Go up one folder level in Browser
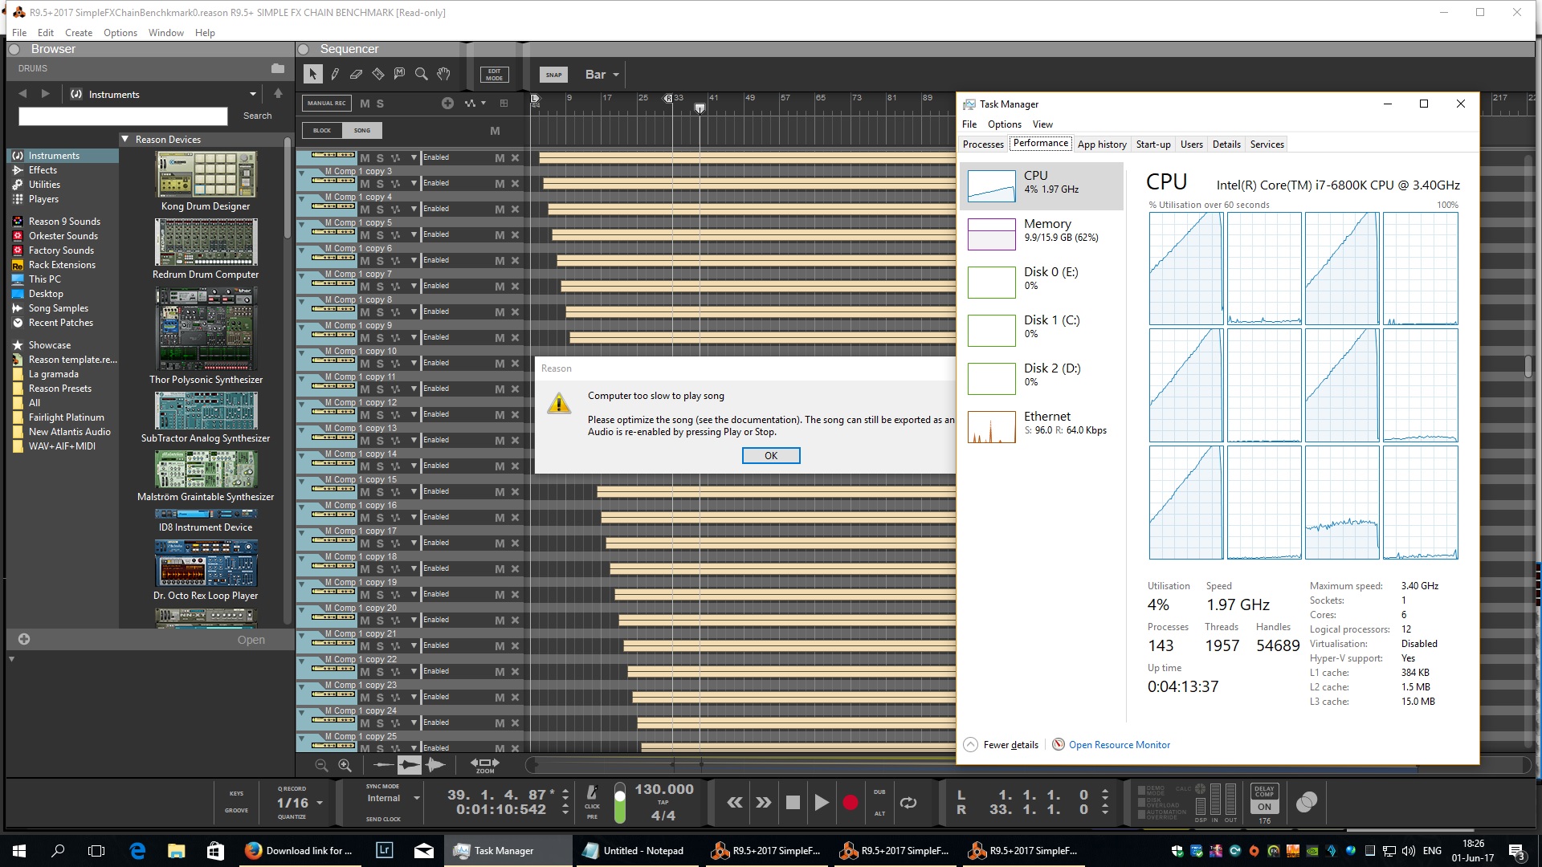 [x=278, y=94]
